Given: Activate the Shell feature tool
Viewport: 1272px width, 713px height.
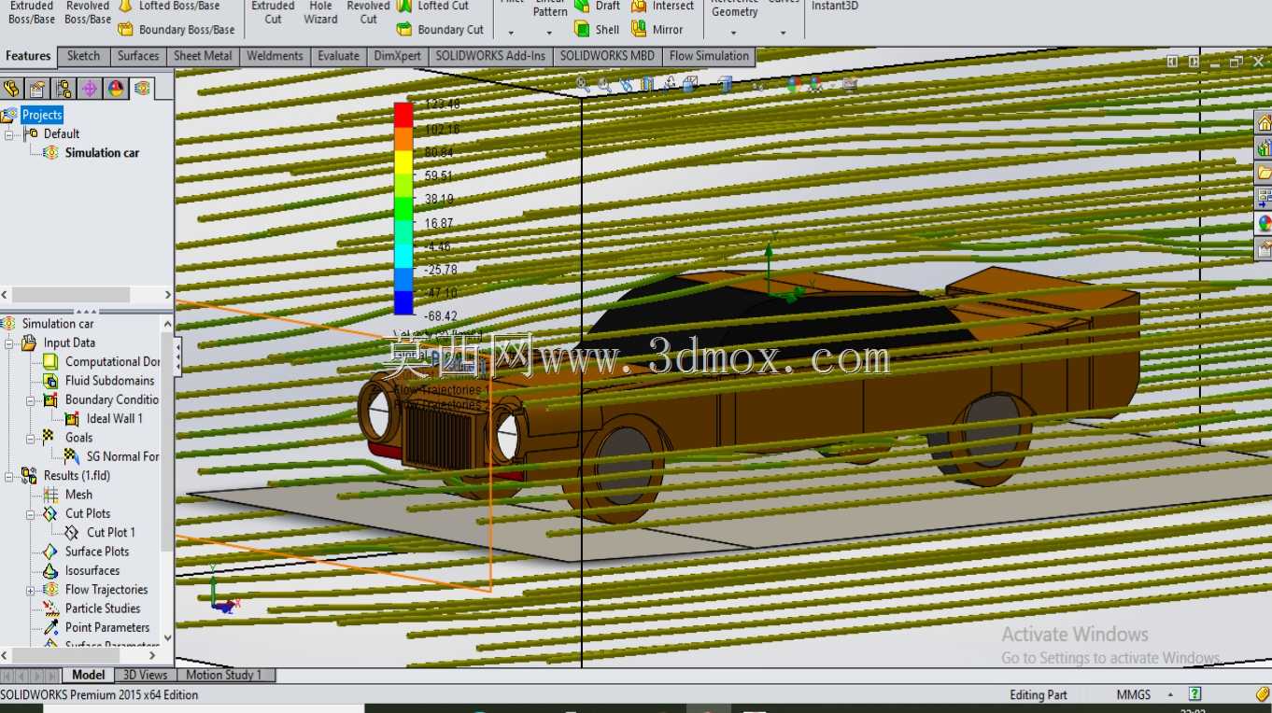Looking at the screenshot, I should click(x=598, y=30).
